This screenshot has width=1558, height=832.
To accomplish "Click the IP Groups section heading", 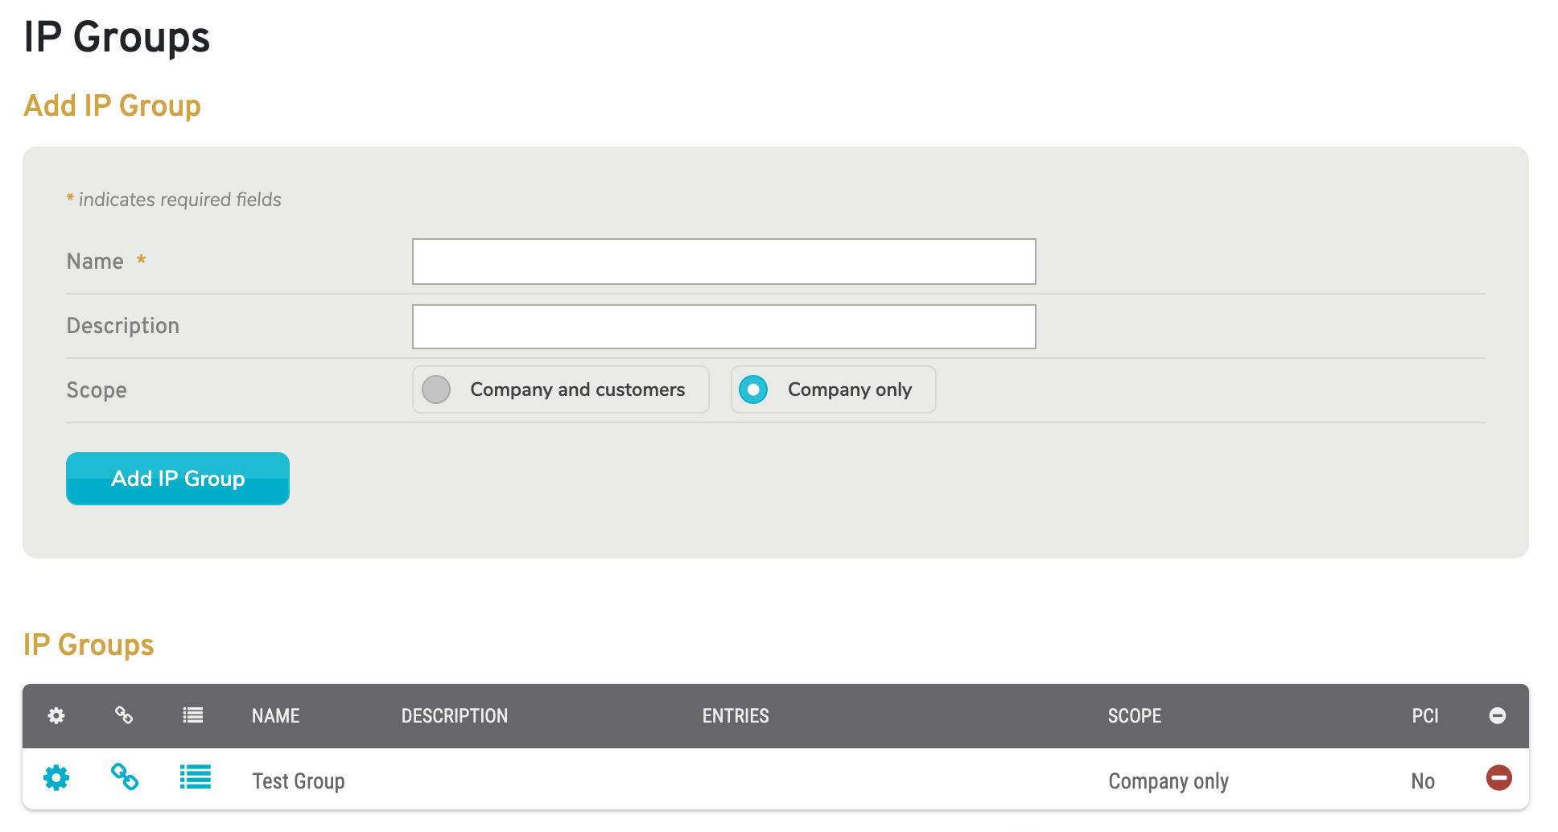I will [89, 645].
